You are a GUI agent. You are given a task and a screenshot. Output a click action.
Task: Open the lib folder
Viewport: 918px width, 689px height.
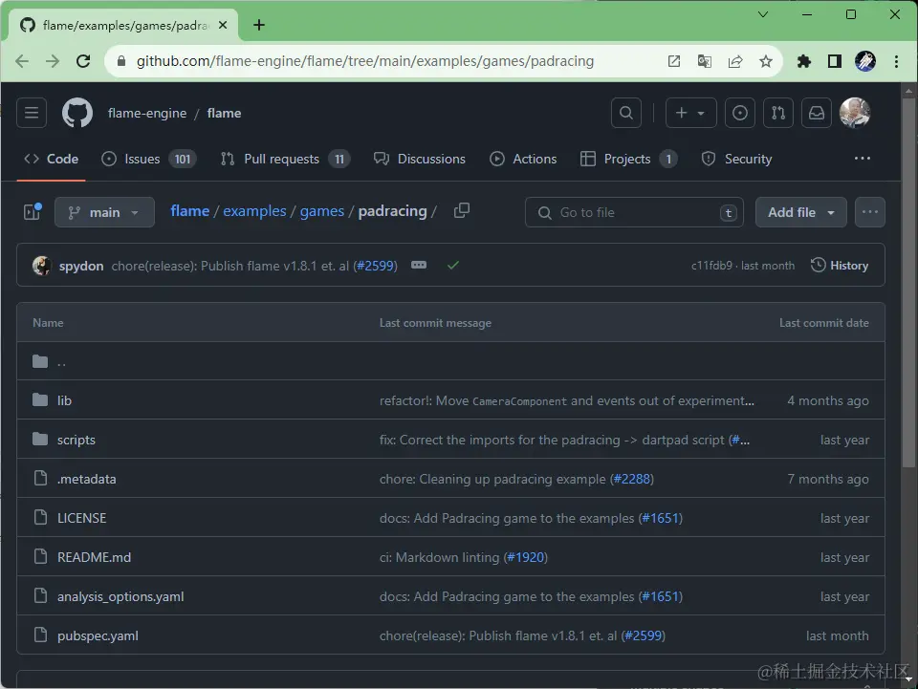pyautogui.click(x=64, y=400)
